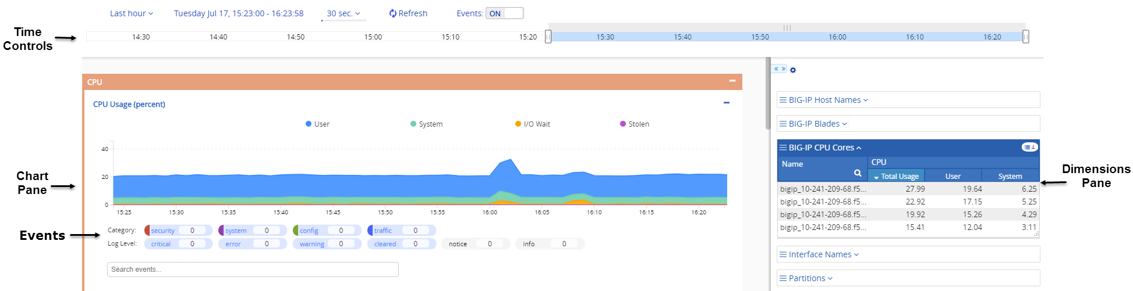The height and width of the screenshot is (291, 1133).
Task: Open the Last hour time range dropdown
Action: [132, 13]
